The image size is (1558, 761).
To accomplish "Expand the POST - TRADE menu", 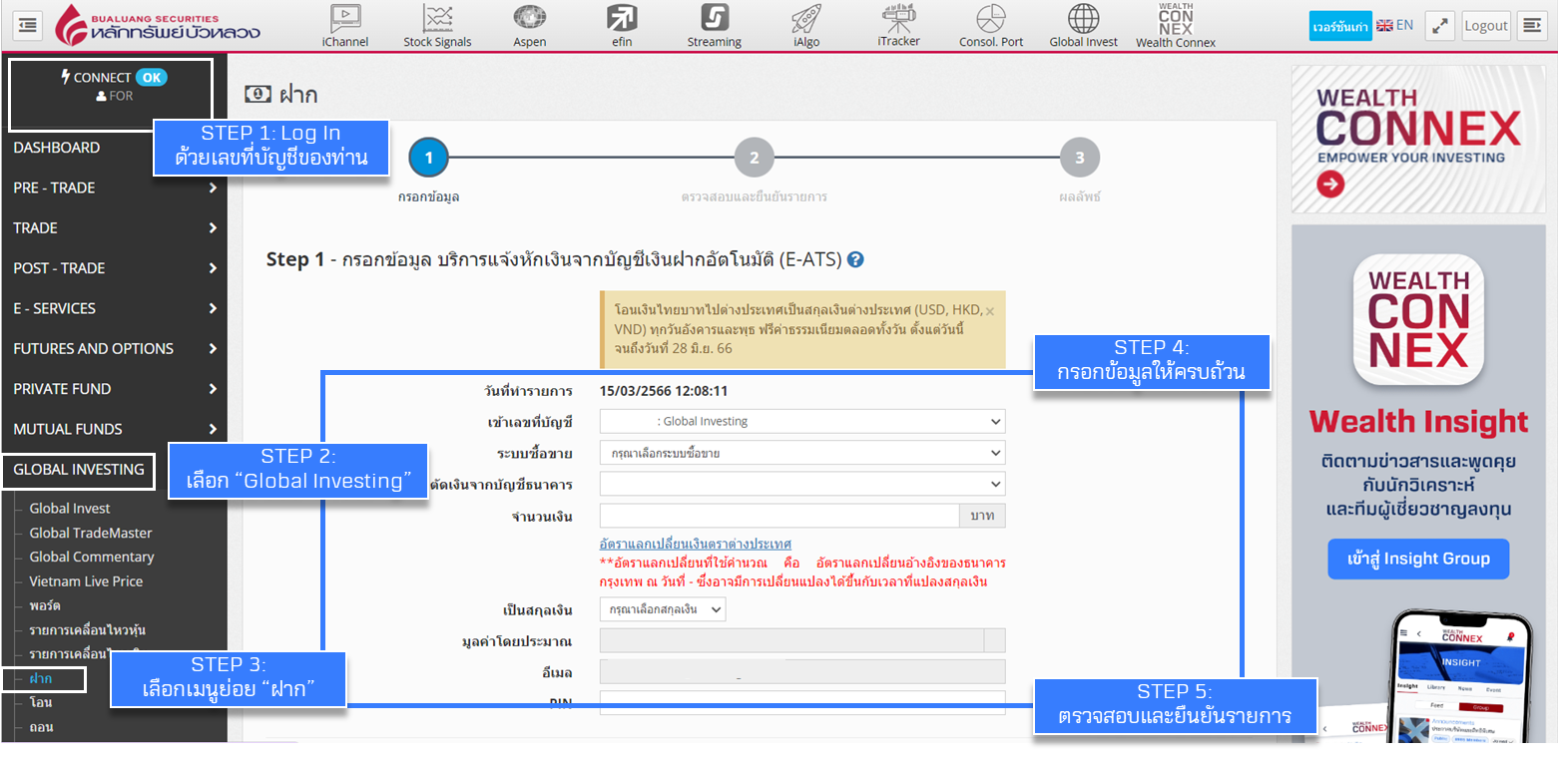I will pyautogui.click(x=114, y=268).
